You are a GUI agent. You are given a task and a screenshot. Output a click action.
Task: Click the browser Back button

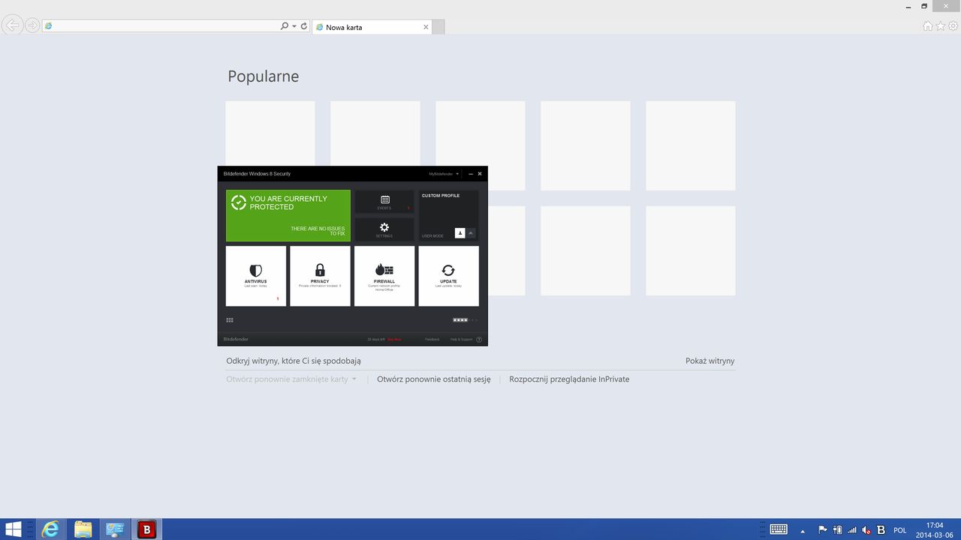tap(12, 25)
